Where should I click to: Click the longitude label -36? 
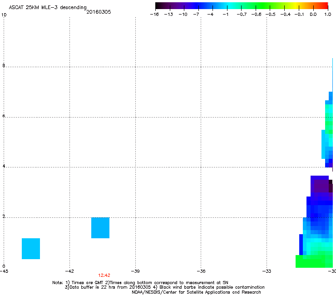201,271
